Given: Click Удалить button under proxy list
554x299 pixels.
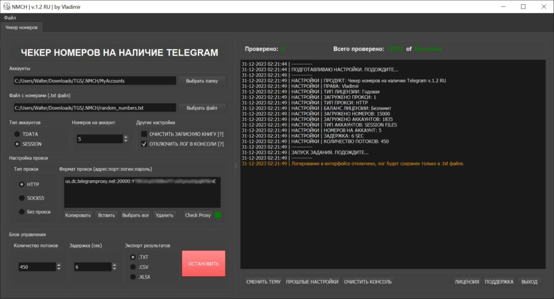Looking at the screenshot, I should click(164, 215).
